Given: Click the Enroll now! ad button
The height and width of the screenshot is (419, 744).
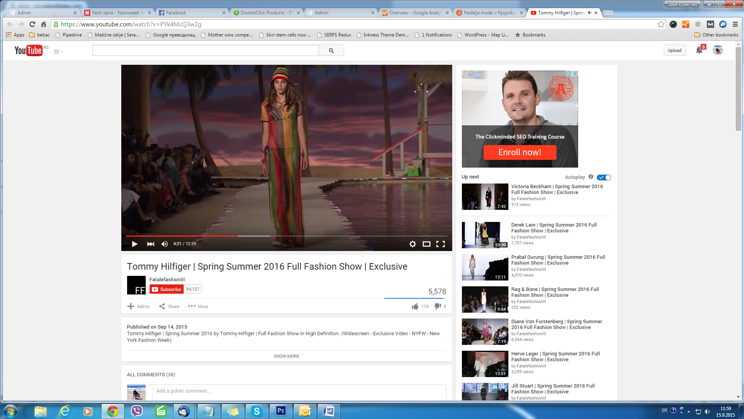Looking at the screenshot, I should point(520,152).
